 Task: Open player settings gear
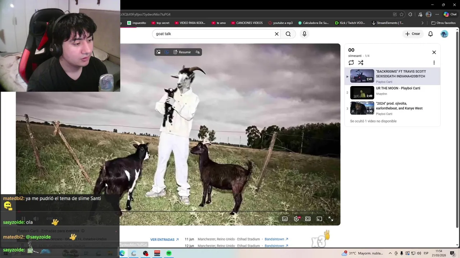[x=296, y=219]
